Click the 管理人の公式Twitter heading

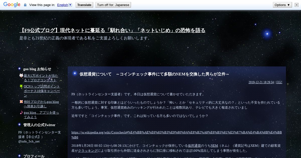39,125
